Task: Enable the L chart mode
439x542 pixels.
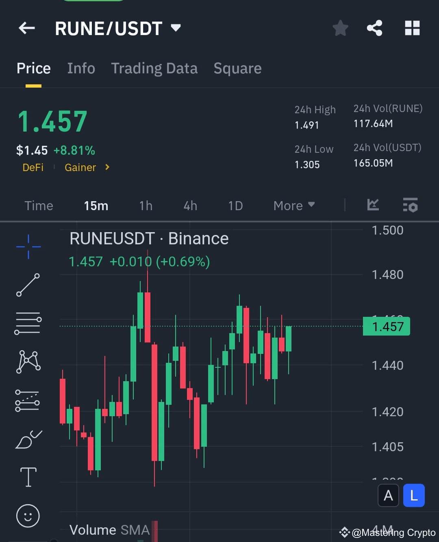Action: [x=414, y=495]
